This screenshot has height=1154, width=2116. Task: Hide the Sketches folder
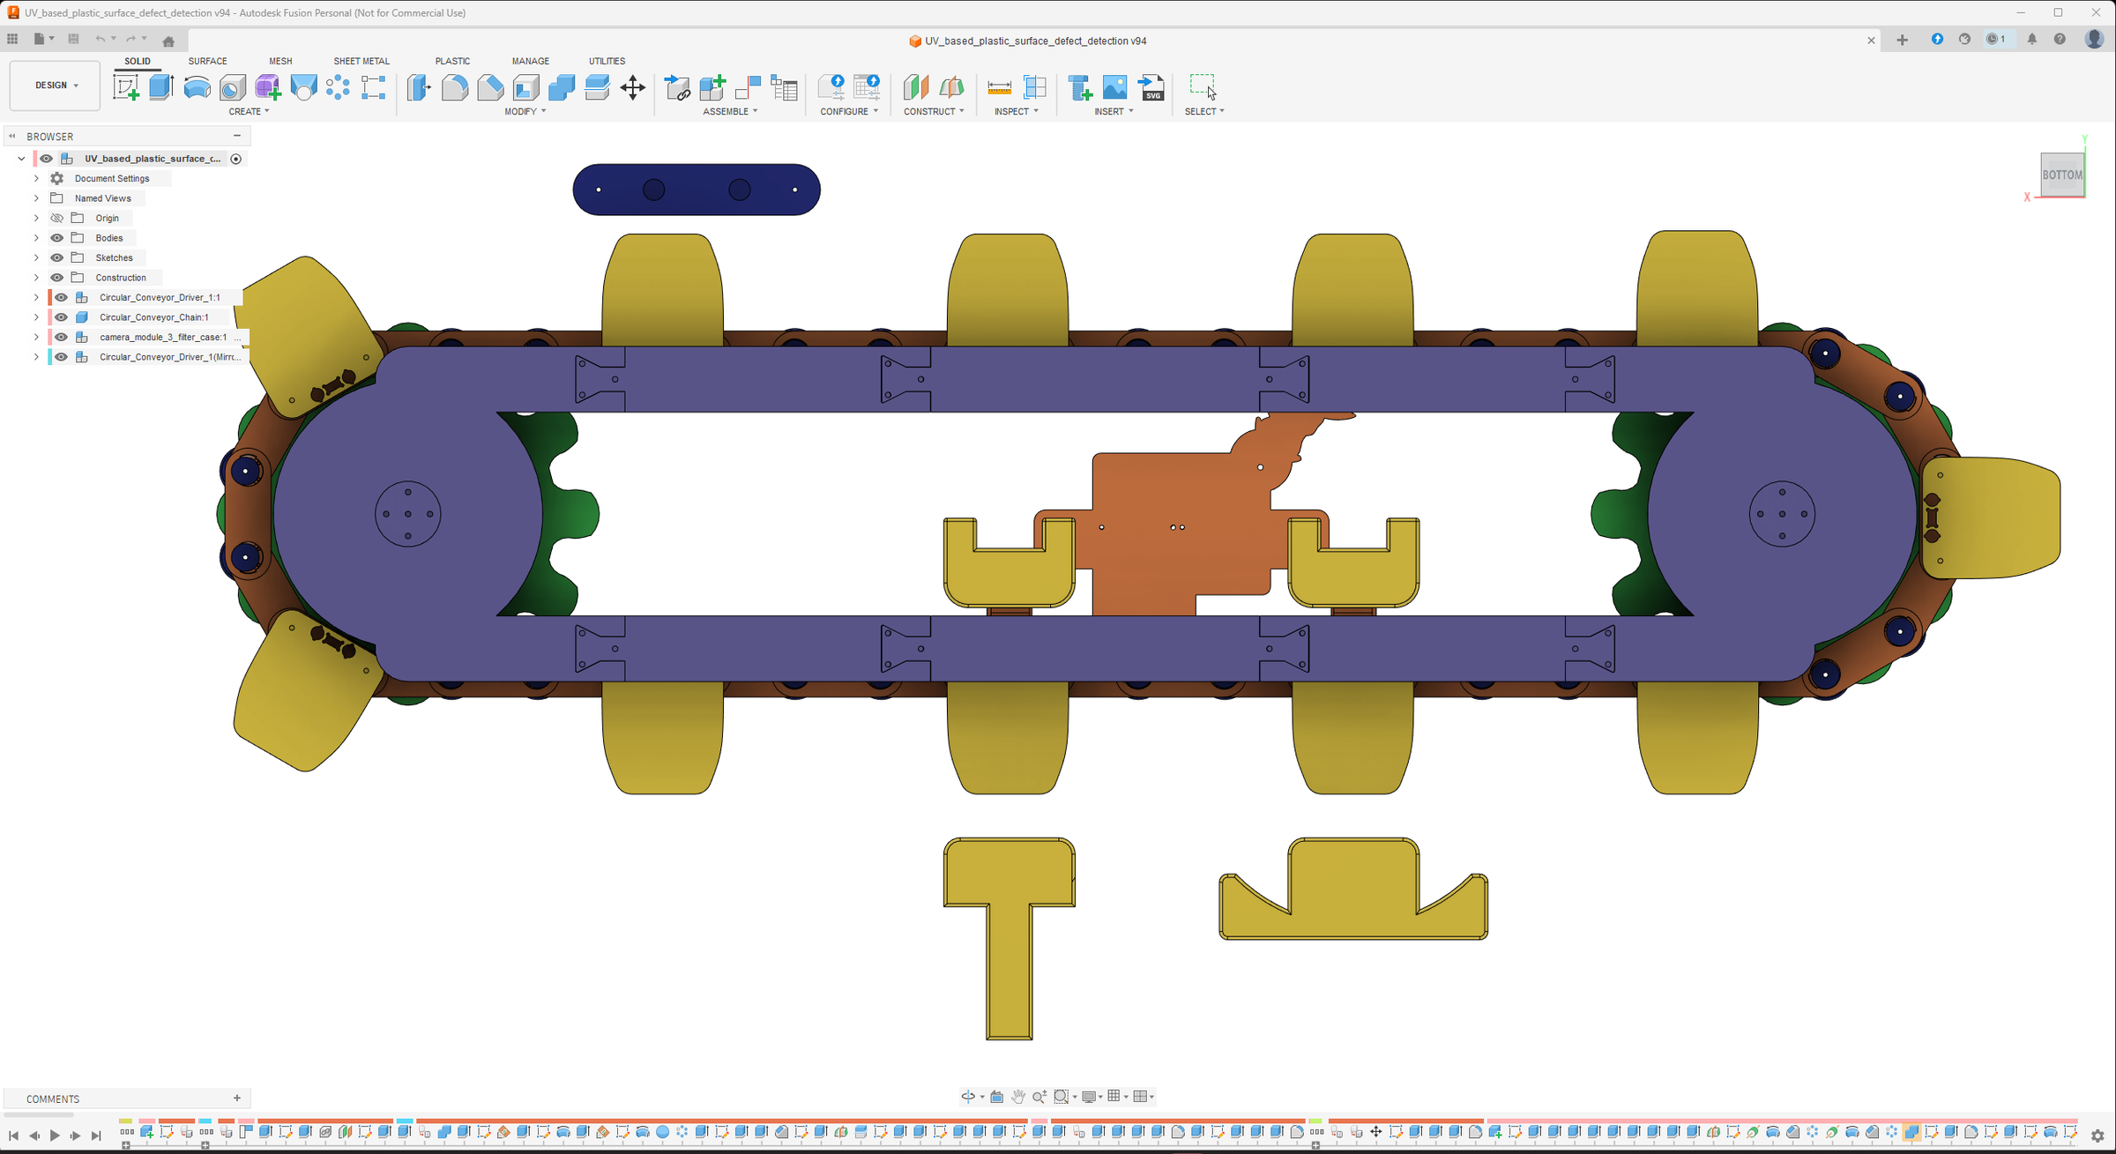[x=57, y=257]
